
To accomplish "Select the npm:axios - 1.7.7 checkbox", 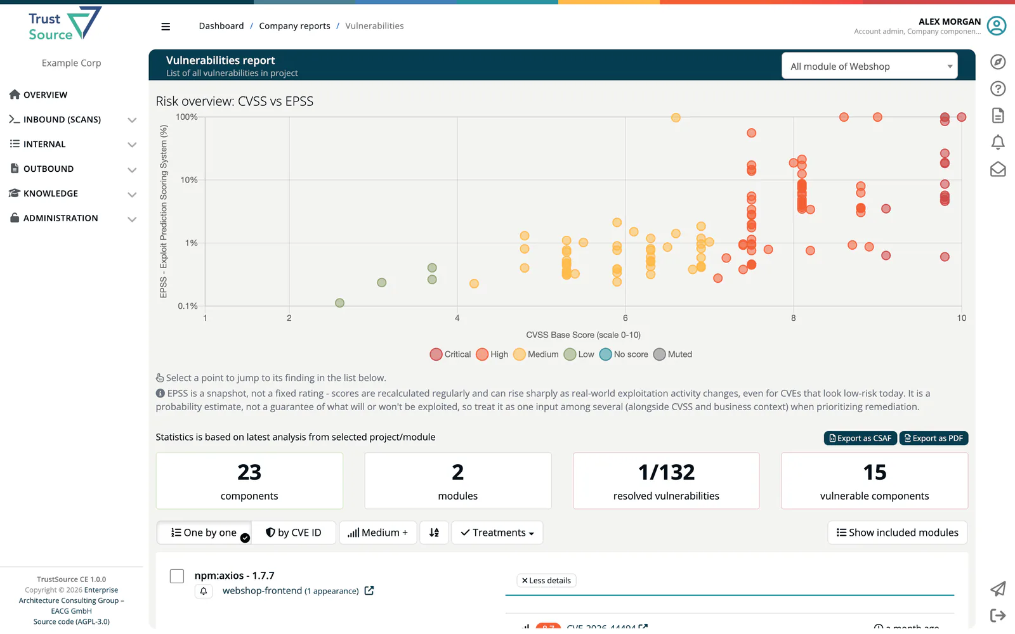I will tap(177, 576).
